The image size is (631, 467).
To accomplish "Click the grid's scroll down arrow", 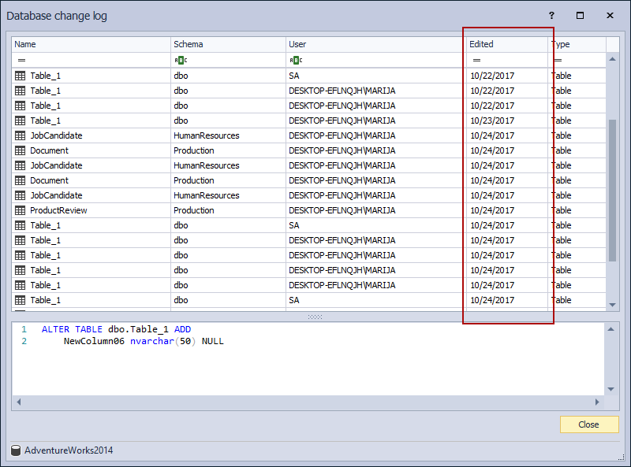I will [613, 305].
